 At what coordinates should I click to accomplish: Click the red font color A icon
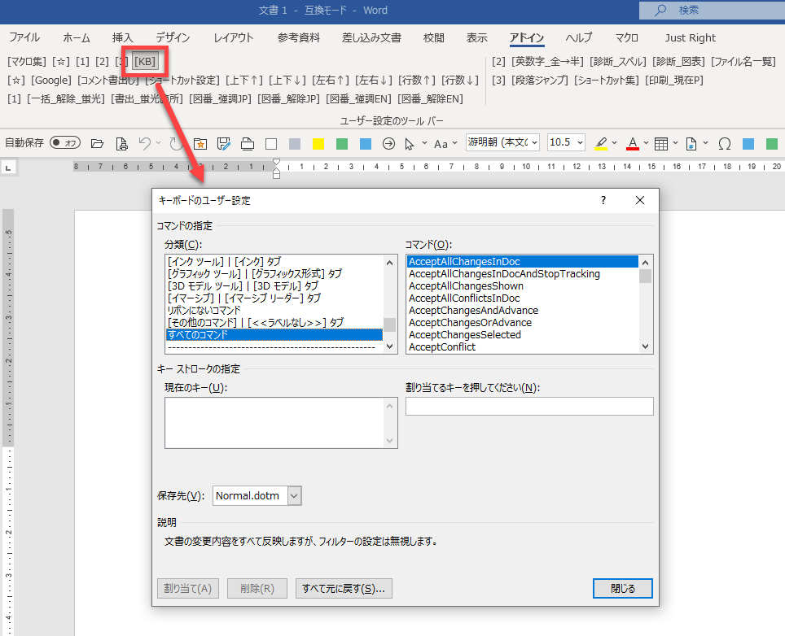[x=633, y=143]
